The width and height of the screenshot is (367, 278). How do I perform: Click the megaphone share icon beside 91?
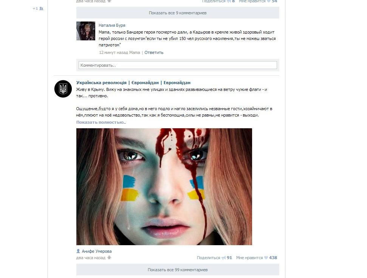pyautogui.click(x=223, y=258)
